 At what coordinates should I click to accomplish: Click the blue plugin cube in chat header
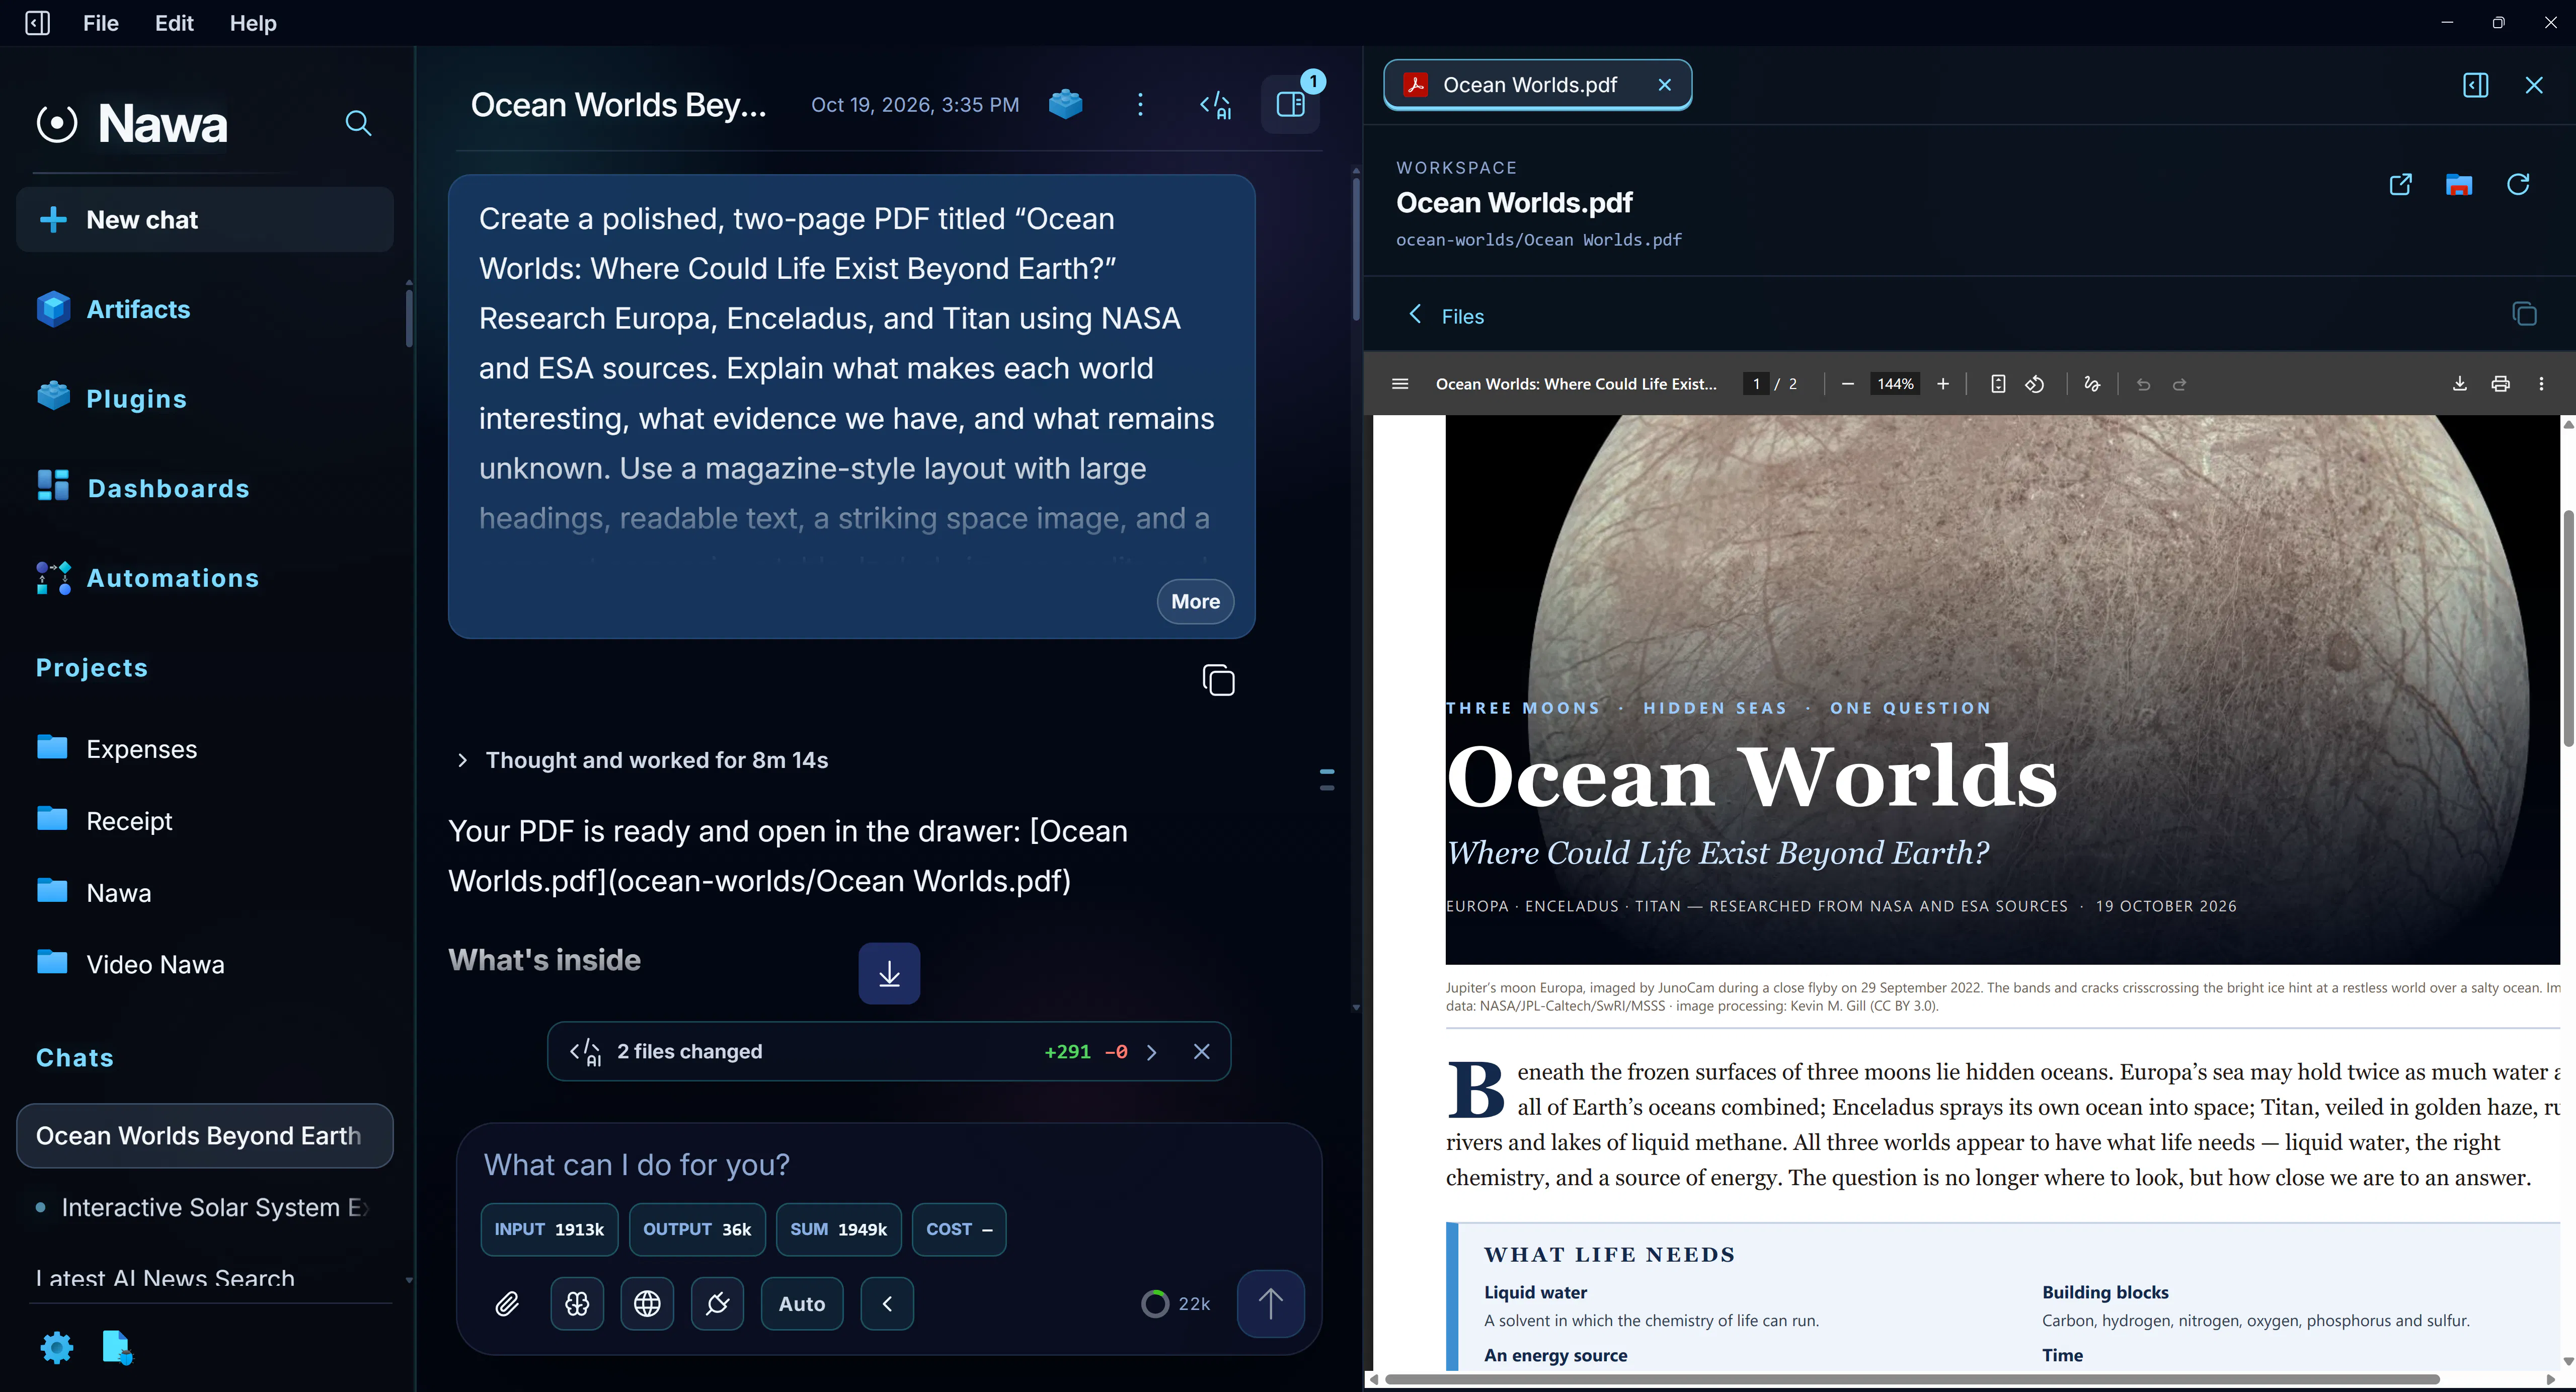coord(1065,104)
